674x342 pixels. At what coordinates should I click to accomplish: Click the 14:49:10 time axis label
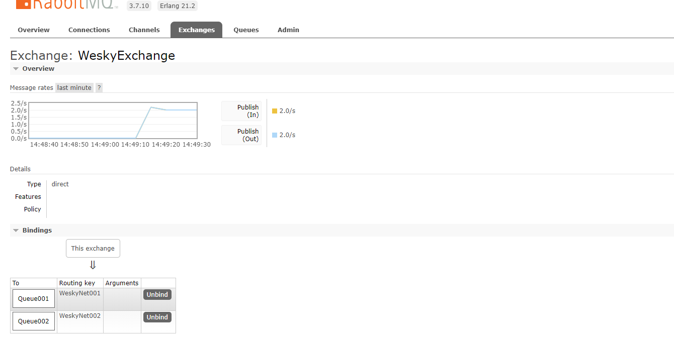(135, 145)
